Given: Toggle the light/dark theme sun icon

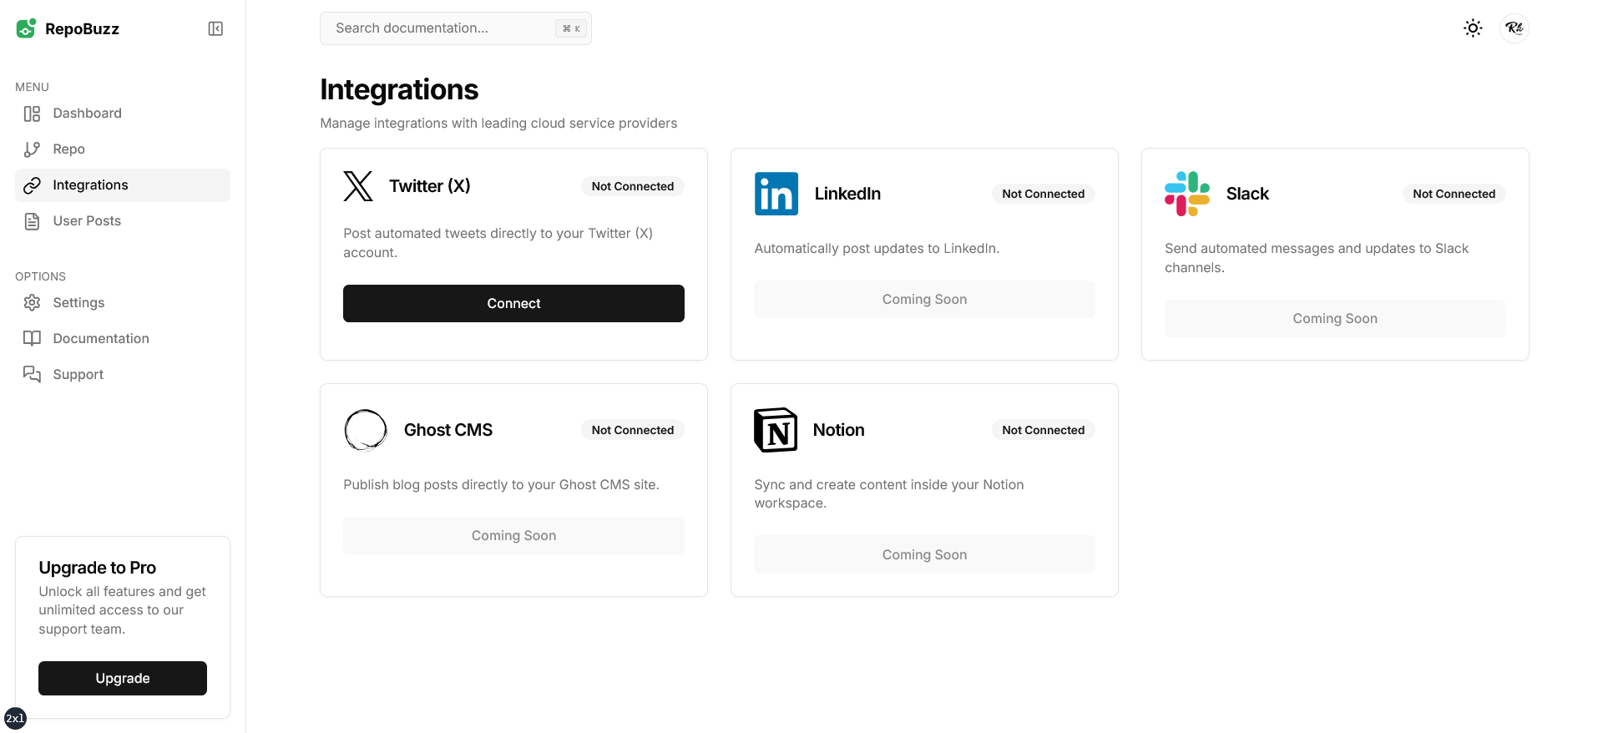Looking at the screenshot, I should point(1473,28).
